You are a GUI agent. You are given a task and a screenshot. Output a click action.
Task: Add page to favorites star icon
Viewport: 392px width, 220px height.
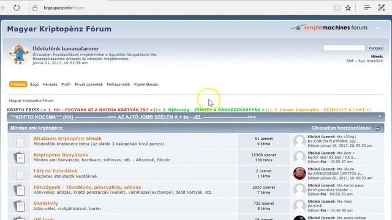pyautogui.click(x=348, y=8)
